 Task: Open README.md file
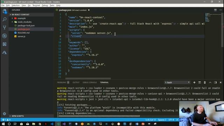pyautogui.click(x=31, y=33)
